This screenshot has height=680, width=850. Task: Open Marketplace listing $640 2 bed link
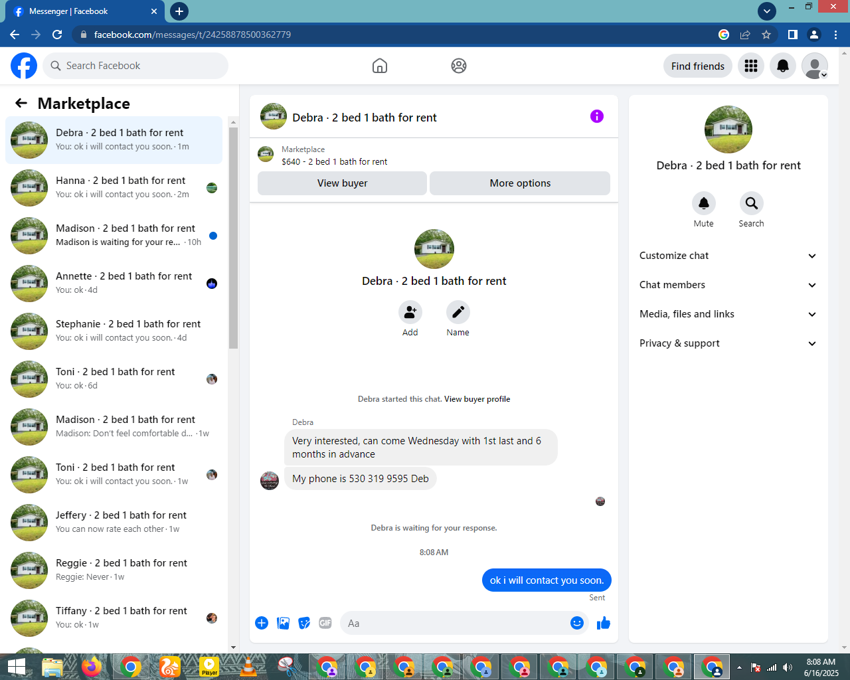pos(334,161)
